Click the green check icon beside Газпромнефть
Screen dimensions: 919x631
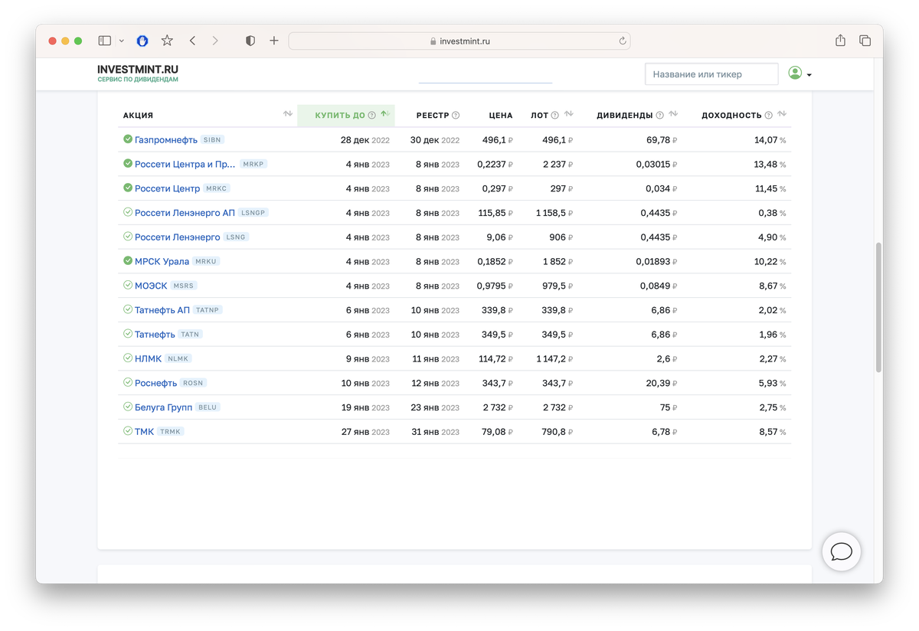pyautogui.click(x=128, y=139)
